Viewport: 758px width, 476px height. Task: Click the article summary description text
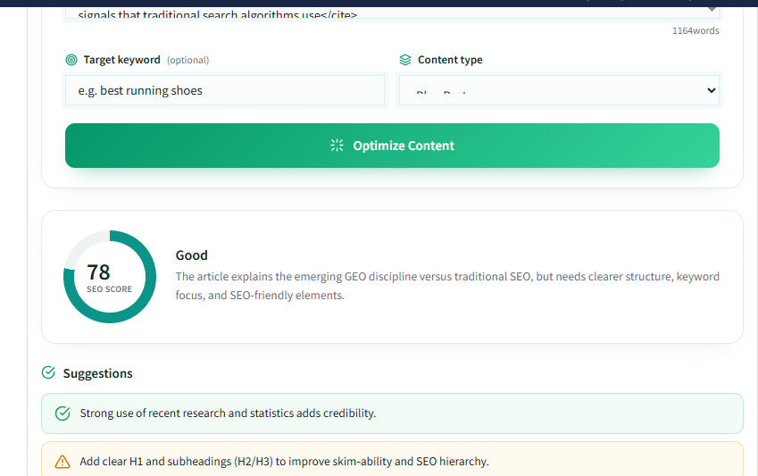(447, 286)
